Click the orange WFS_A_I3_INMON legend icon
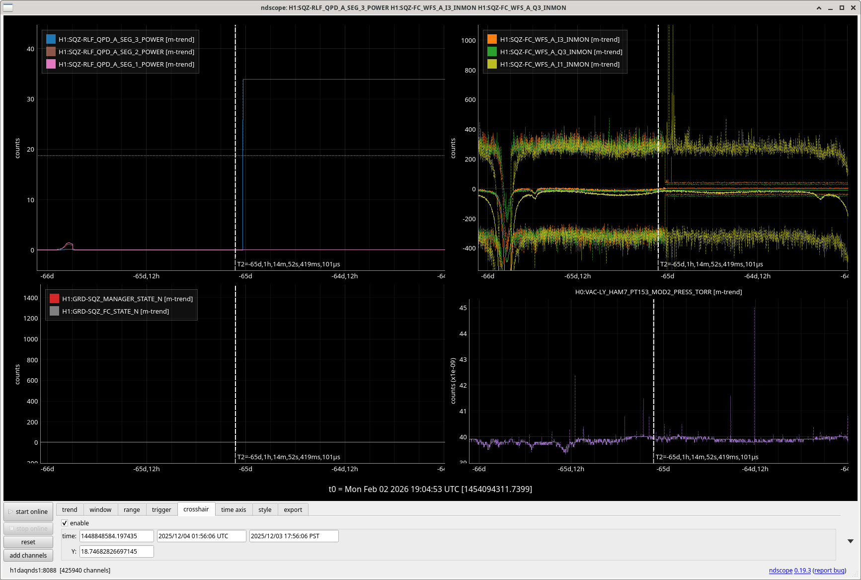Image resolution: width=861 pixels, height=580 pixels. tap(492, 39)
